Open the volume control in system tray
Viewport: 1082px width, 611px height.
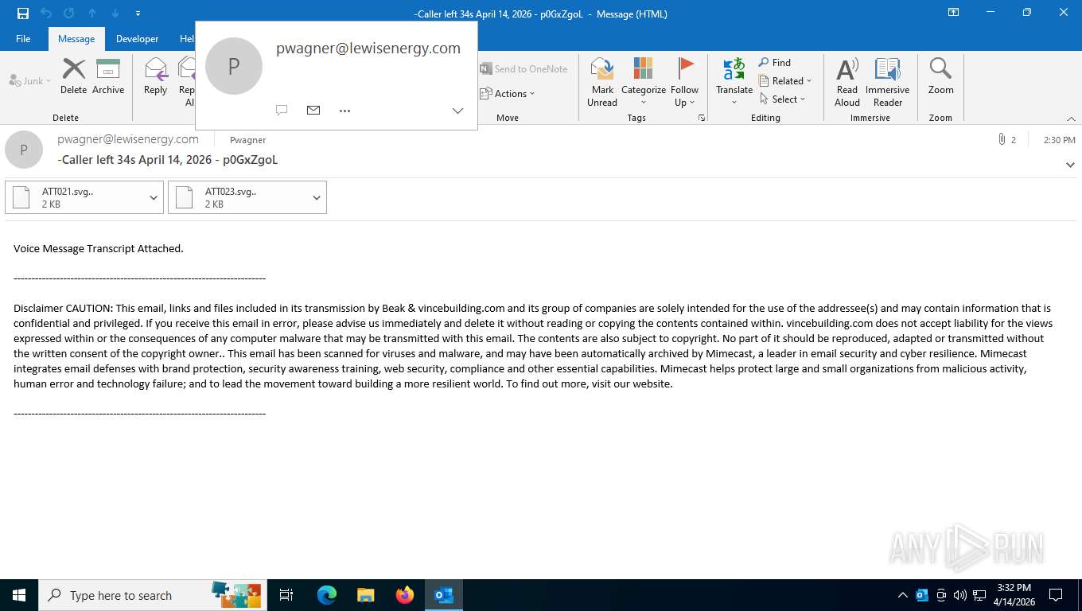pyautogui.click(x=959, y=595)
